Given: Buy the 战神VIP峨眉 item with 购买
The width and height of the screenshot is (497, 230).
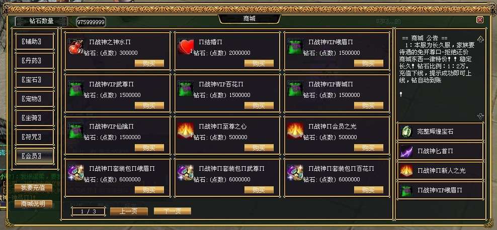Looking at the screenshot, I should (x=369, y=63).
